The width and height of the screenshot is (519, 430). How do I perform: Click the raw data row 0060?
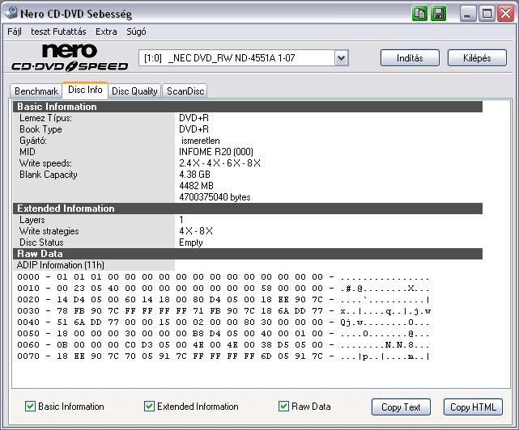[x=223, y=345]
